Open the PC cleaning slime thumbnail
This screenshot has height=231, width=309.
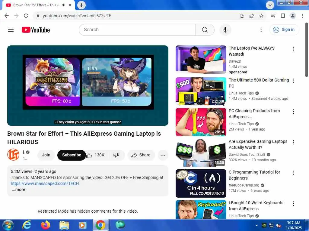click(201, 122)
